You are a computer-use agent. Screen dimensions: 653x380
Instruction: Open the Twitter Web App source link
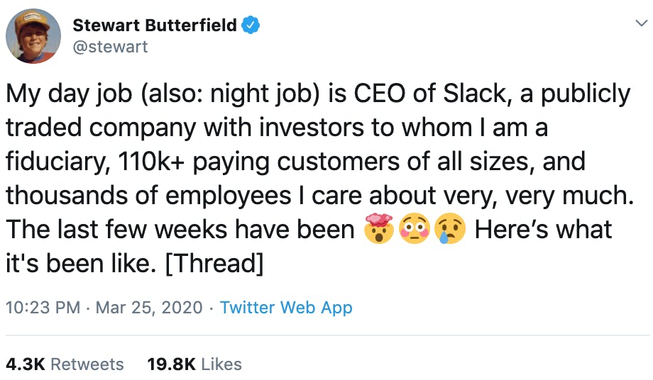(286, 308)
